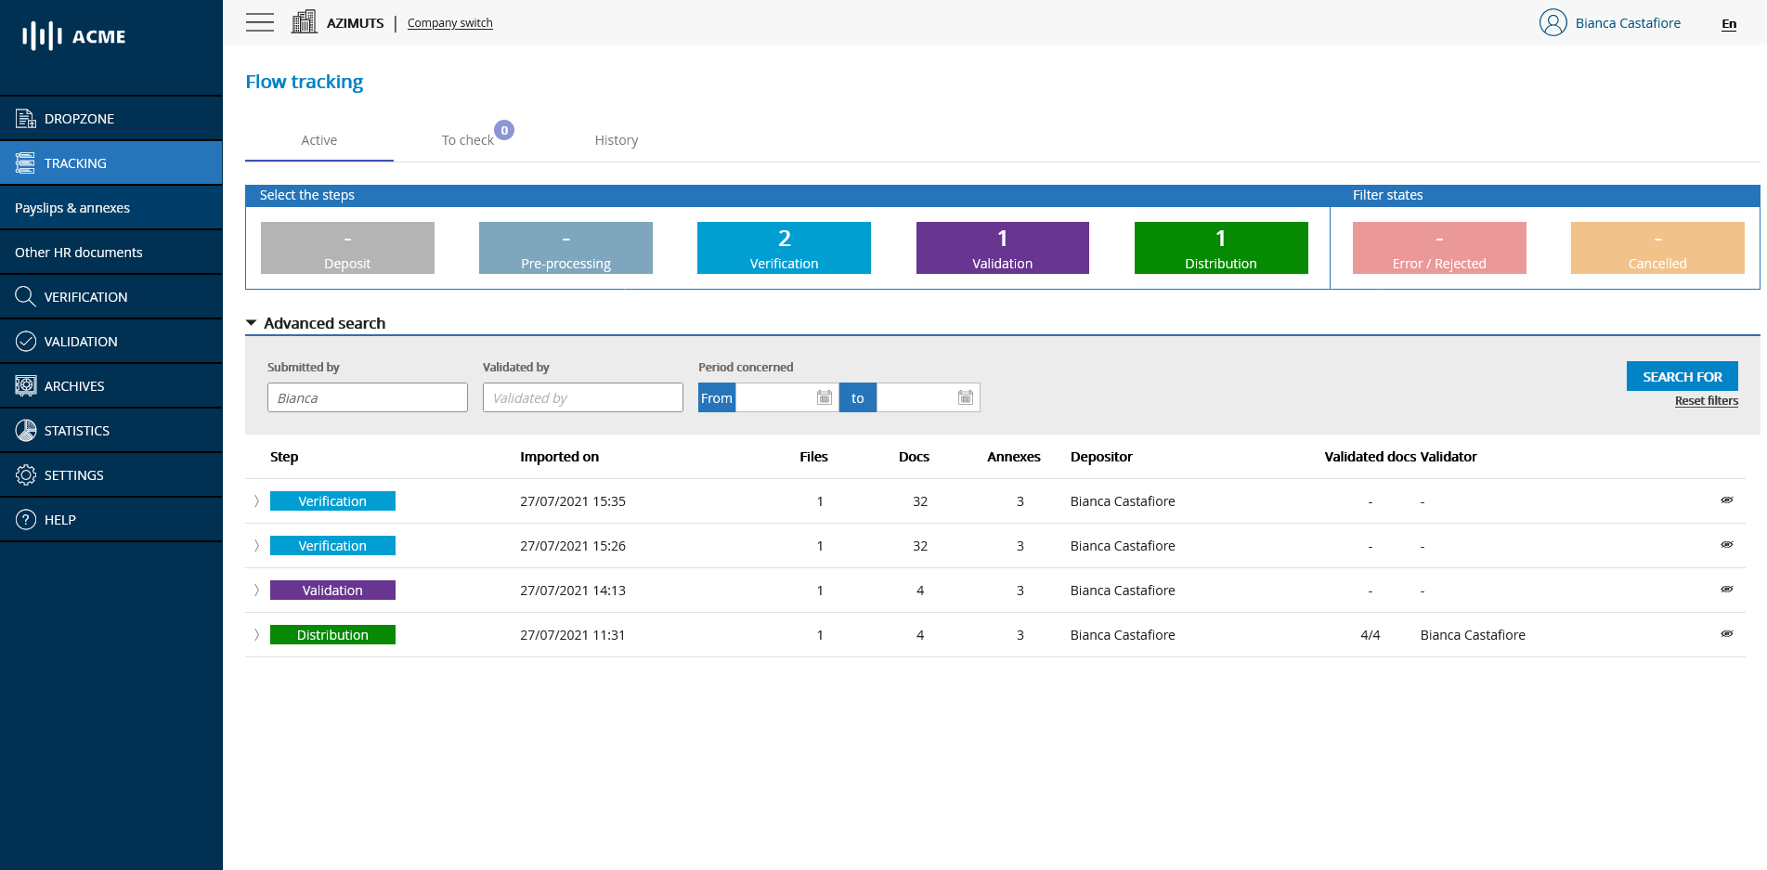This screenshot has height=870, width=1767.
Task: Open Help using the question mark icon
Action: (25, 519)
